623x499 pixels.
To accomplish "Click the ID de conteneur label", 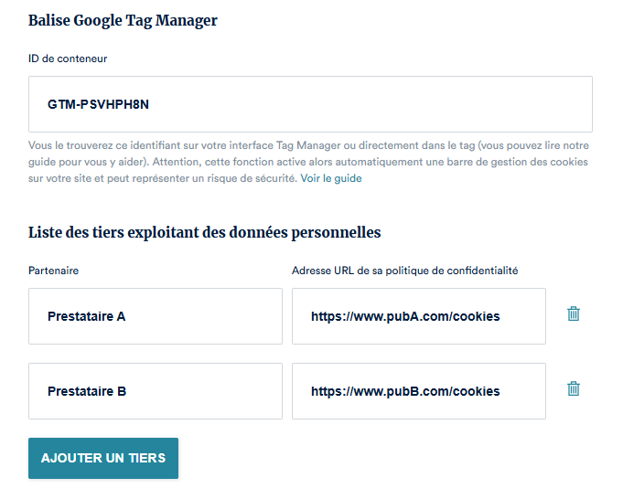I will coord(68,58).
